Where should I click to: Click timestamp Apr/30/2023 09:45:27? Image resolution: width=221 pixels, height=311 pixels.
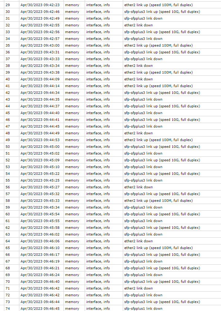[40, 187]
